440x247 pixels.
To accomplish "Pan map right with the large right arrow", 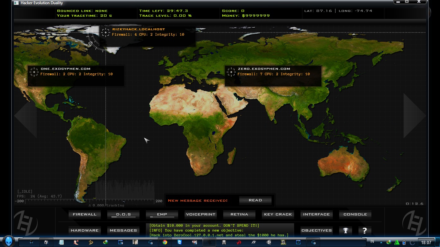I will coord(415,115).
